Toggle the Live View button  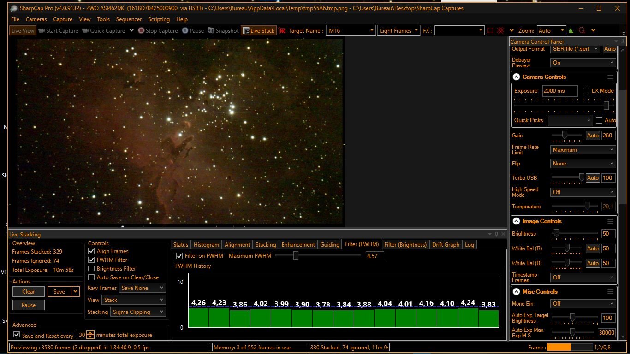[x=23, y=31]
